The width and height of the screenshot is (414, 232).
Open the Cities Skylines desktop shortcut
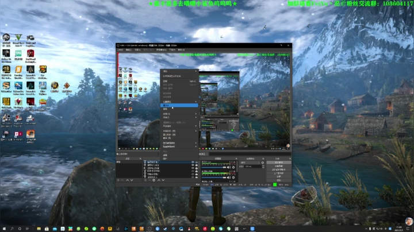[43, 88]
